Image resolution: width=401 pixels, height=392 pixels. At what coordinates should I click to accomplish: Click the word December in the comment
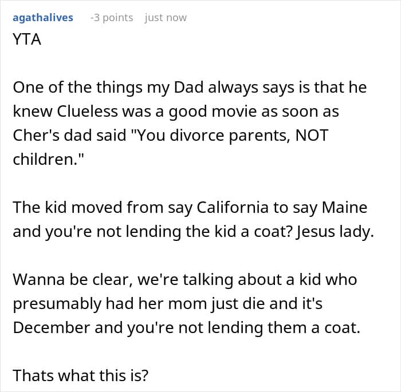(x=51, y=327)
